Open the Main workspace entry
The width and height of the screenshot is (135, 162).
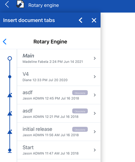[59, 58]
